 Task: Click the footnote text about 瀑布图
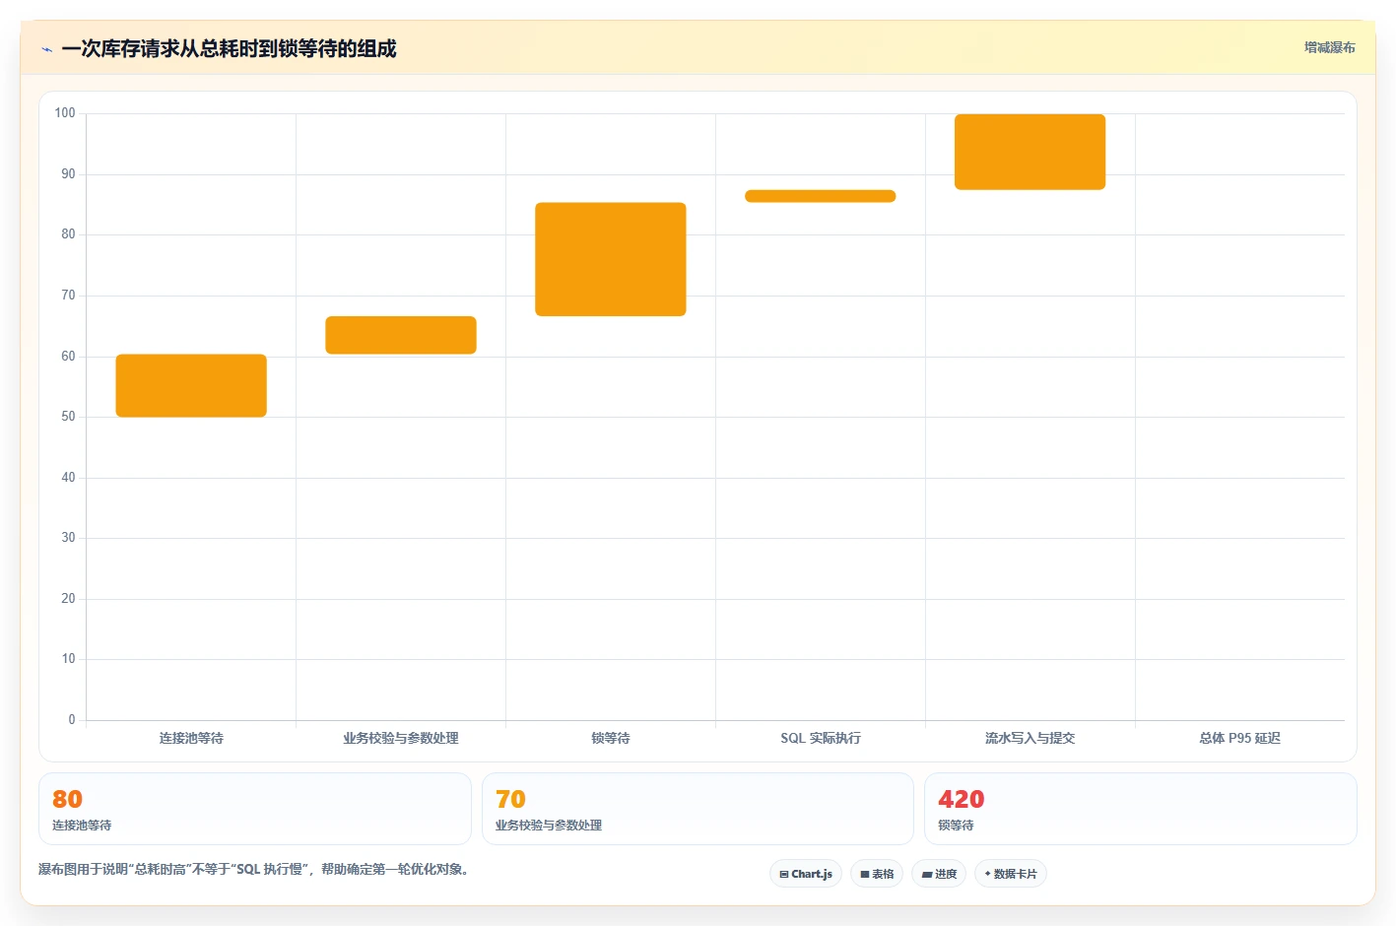pyautogui.click(x=253, y=869)
